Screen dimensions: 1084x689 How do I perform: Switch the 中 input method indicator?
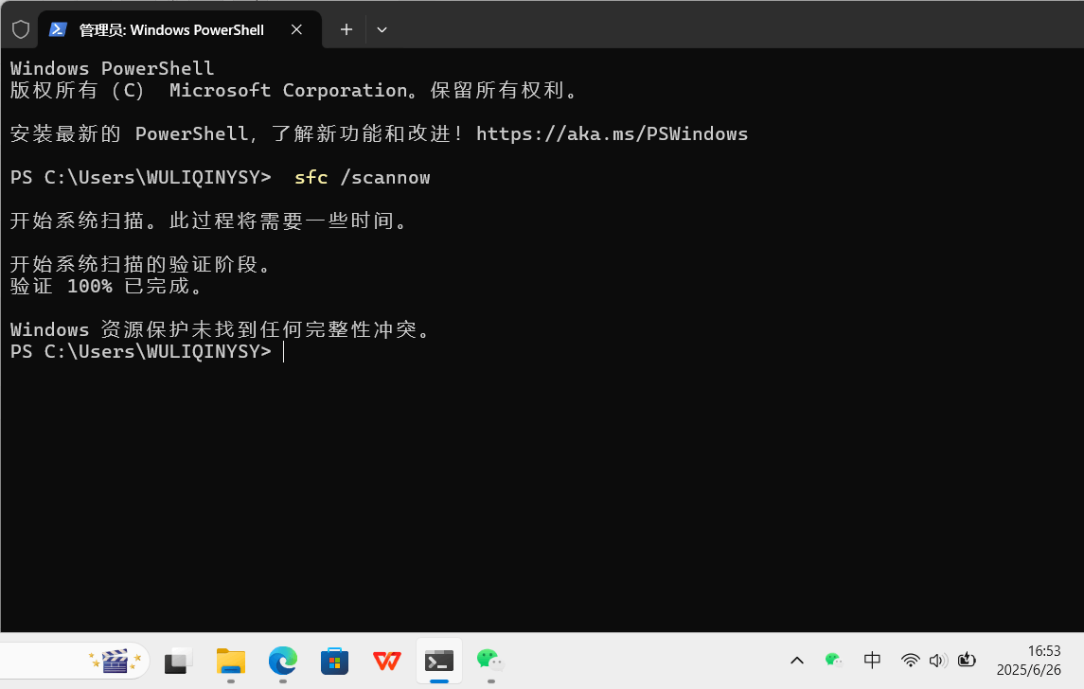point(873,661)
